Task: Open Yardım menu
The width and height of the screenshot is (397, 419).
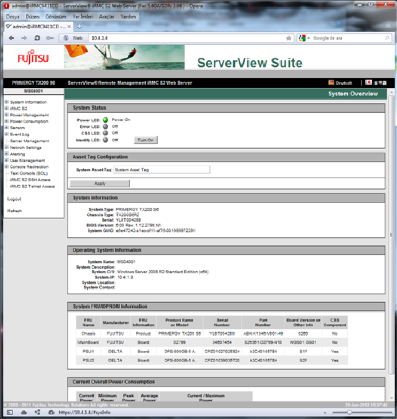Action: click(128, 17)
